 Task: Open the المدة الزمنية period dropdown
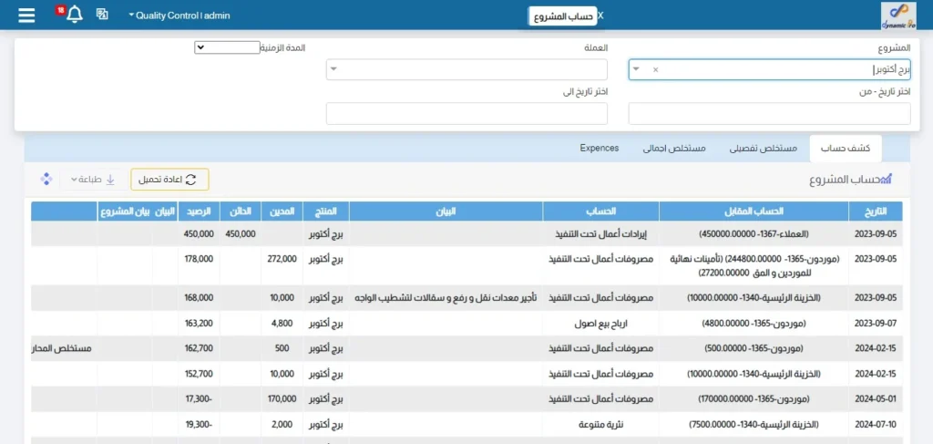227,47
